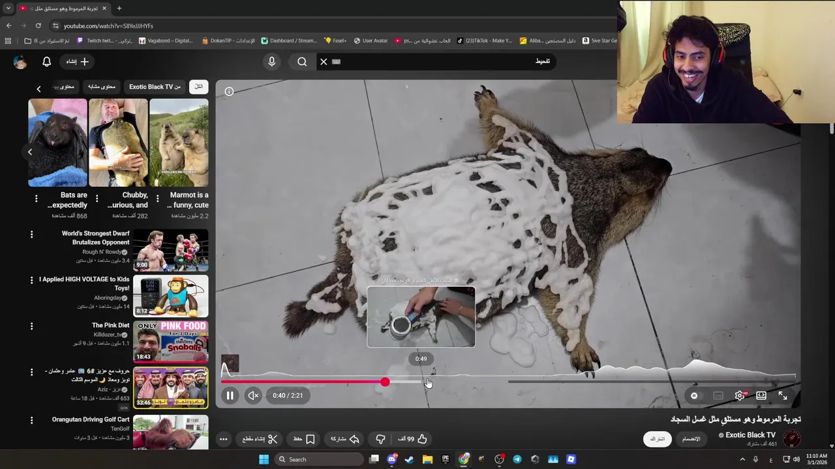This screenshot has height=469, width=835.
Task: Enter fullscreen mode
Action: click(783, 395)
